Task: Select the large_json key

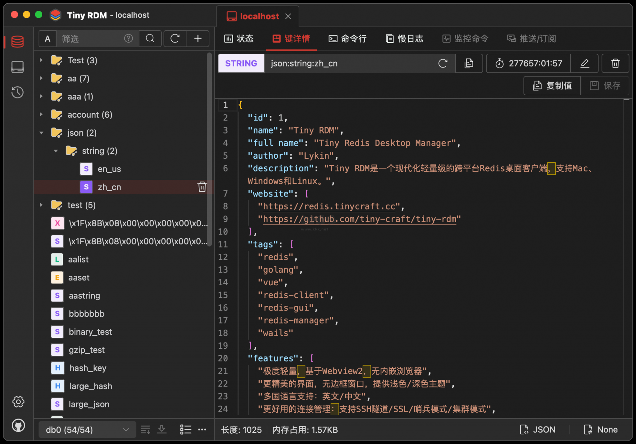Action: coord(89,404)
